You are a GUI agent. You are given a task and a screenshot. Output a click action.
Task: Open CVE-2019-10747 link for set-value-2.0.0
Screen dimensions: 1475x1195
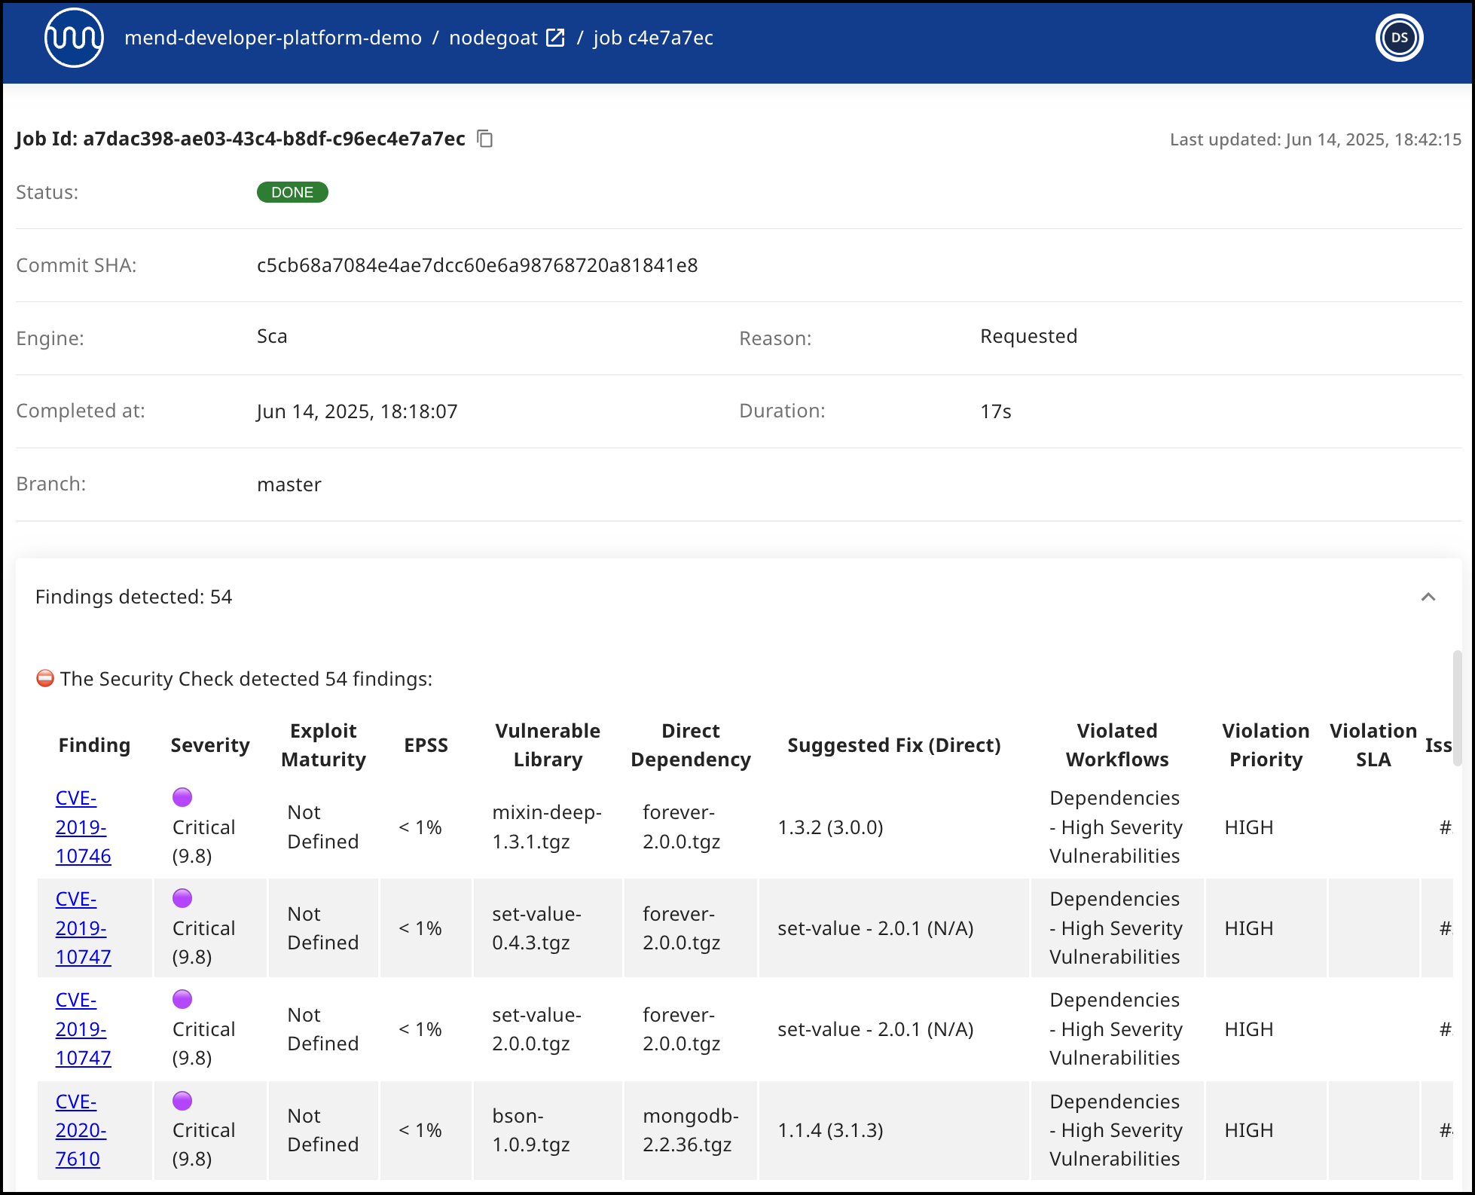(82, 1029)
